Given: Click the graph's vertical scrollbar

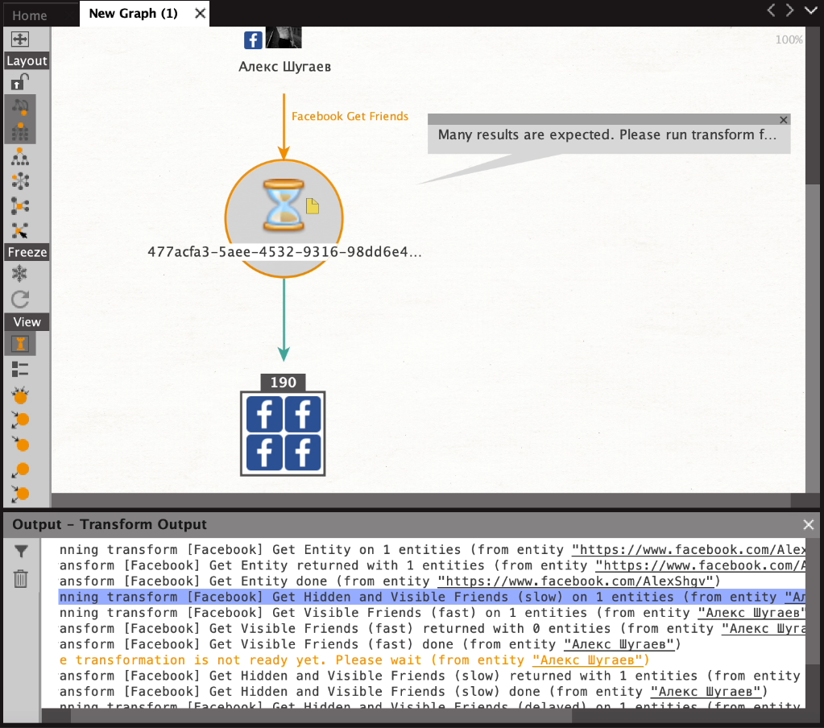Looking at the screenshot, I should 812,105.
